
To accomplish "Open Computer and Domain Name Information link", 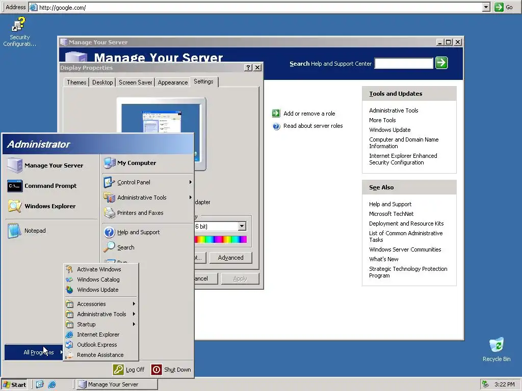I will (x=404, y=143).
